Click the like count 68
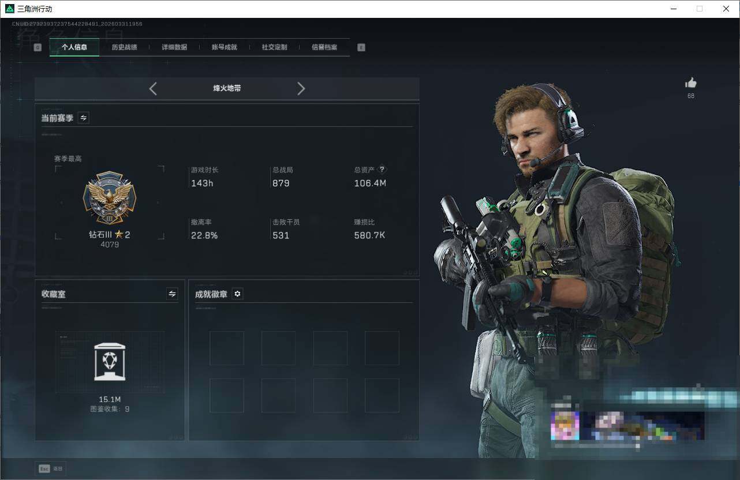The width and height of the screenshot is (740, 480). pyautogui.click(x=691, y=96)
